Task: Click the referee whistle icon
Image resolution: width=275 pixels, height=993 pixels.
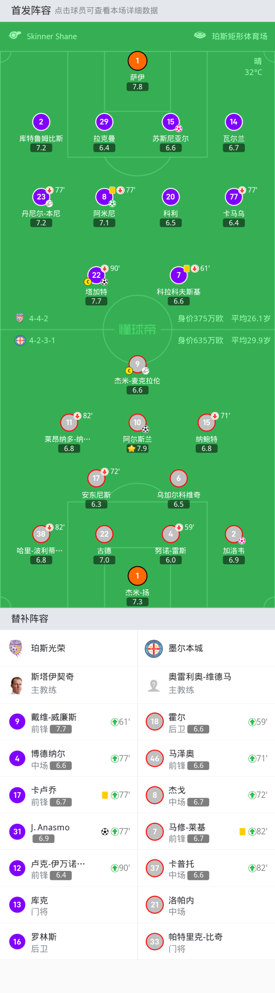Action: tap(15, 36)
